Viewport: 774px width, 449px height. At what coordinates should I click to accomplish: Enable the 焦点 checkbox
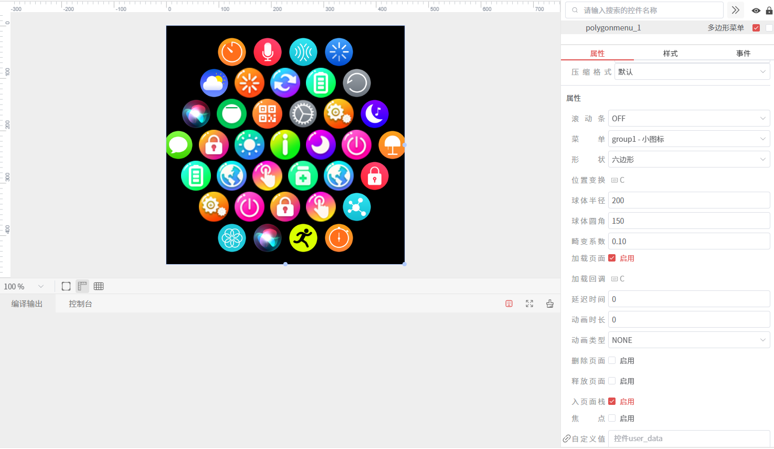pyautogui.click(x=612, y=418)
